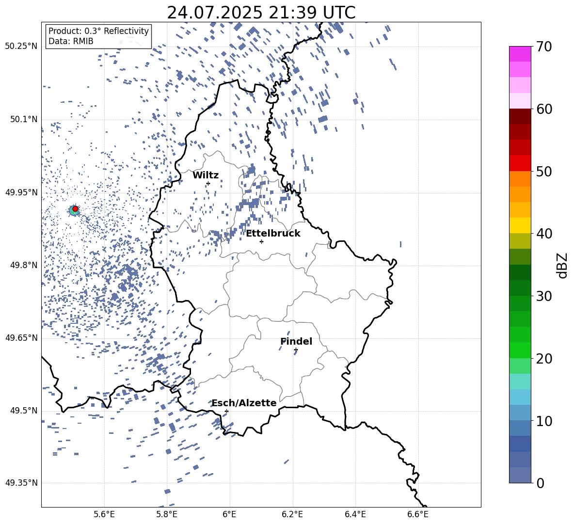Image resolution: width=574 pixels, height=524 pixels.
Task: Click the Product: 0.3° Reflectivity text
Action: 98,31
